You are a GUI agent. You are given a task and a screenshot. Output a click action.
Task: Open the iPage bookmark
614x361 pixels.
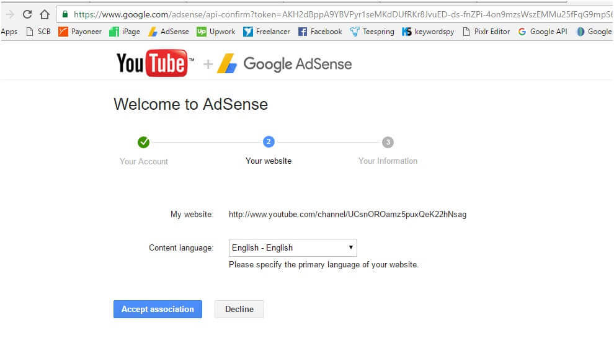(x=125, y=32)
